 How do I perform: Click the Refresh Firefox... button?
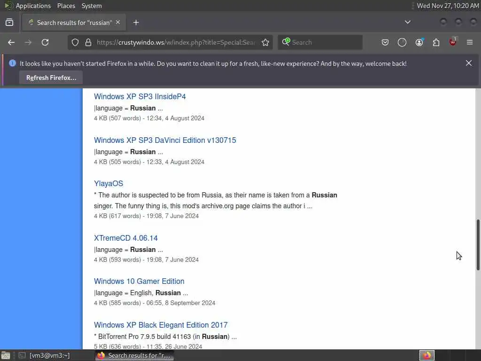pos(51,78)
